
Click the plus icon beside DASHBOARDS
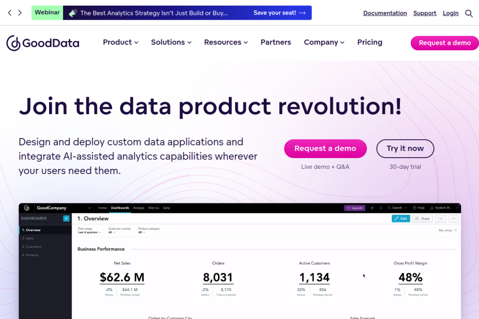tap(66, 218)
